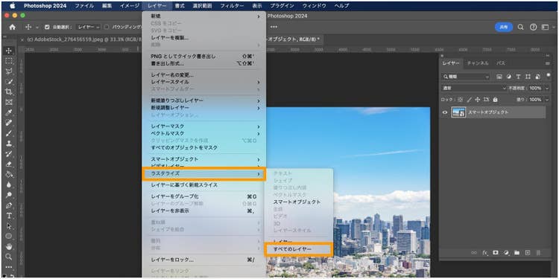559x279 pixels.
Task: Open the Help question mark icon
Action: pyautogui.click(x=533, y=27)
